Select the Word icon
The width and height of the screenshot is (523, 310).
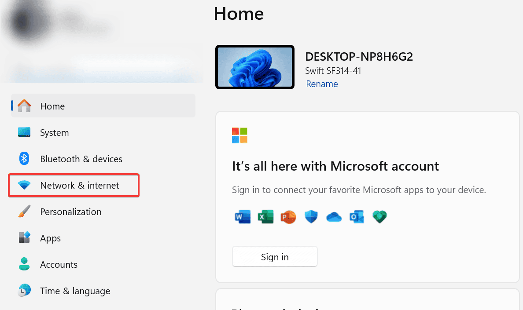pyautogui.click(x=243, y=216)
